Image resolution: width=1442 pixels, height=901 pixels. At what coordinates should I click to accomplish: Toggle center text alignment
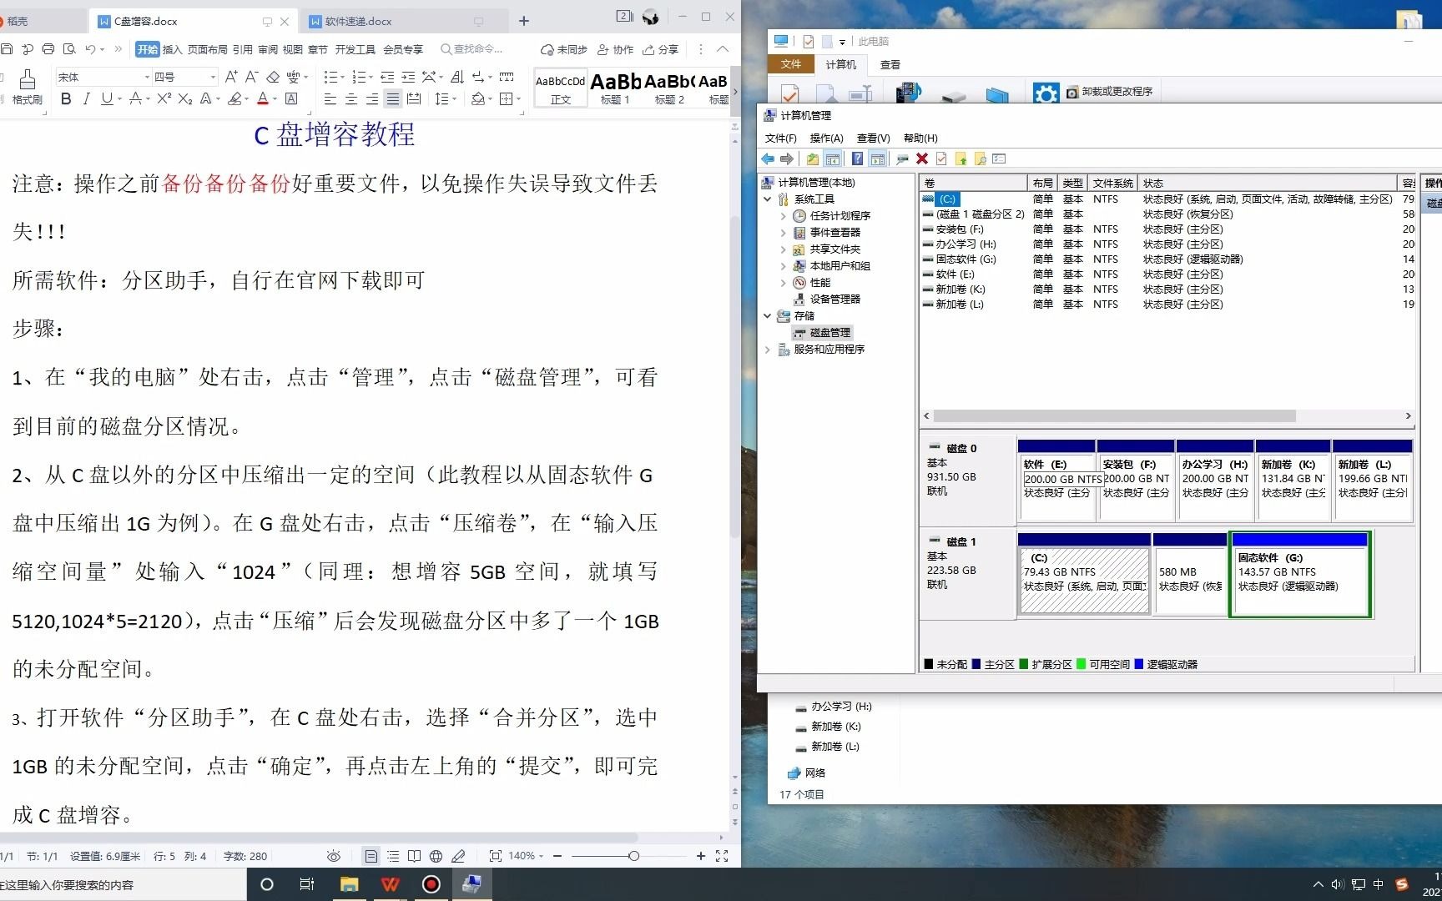point(351,98)
